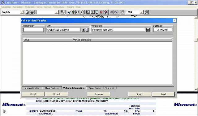Click the wrench tools icon
198x116 pixels.
(146, 12)
